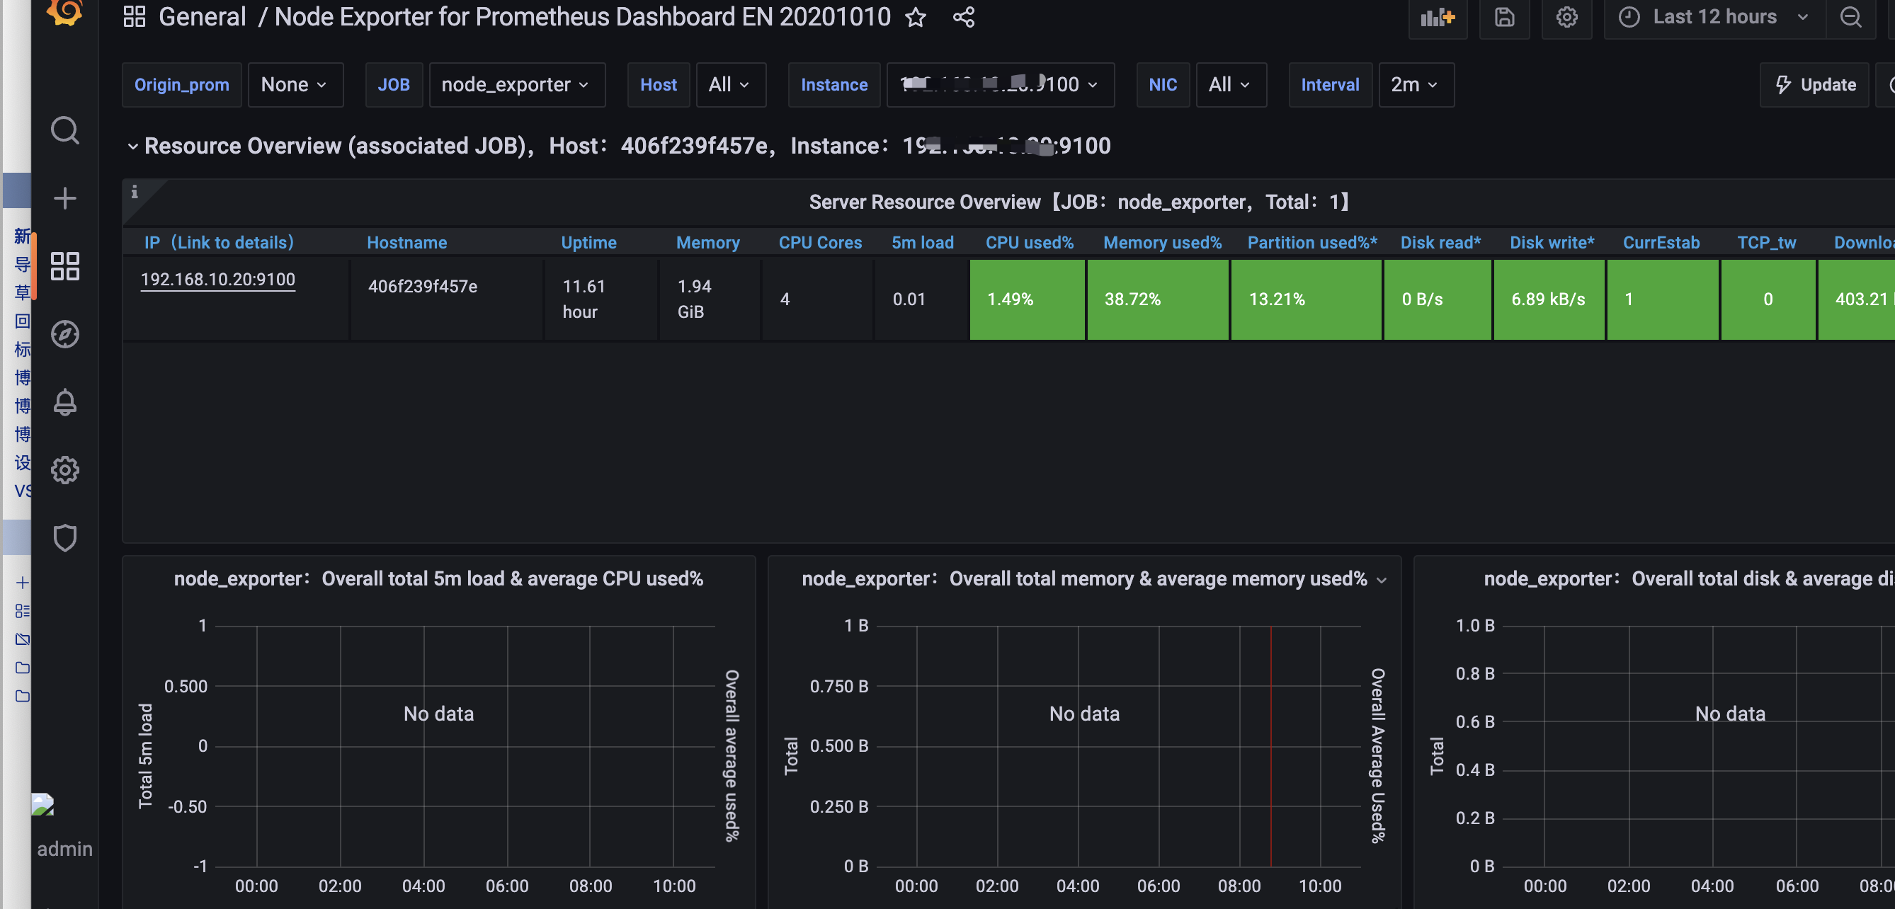Open the Interval 2m dropdown
The width and height of the screenshot is (1895, 909).
[1415, 84]
